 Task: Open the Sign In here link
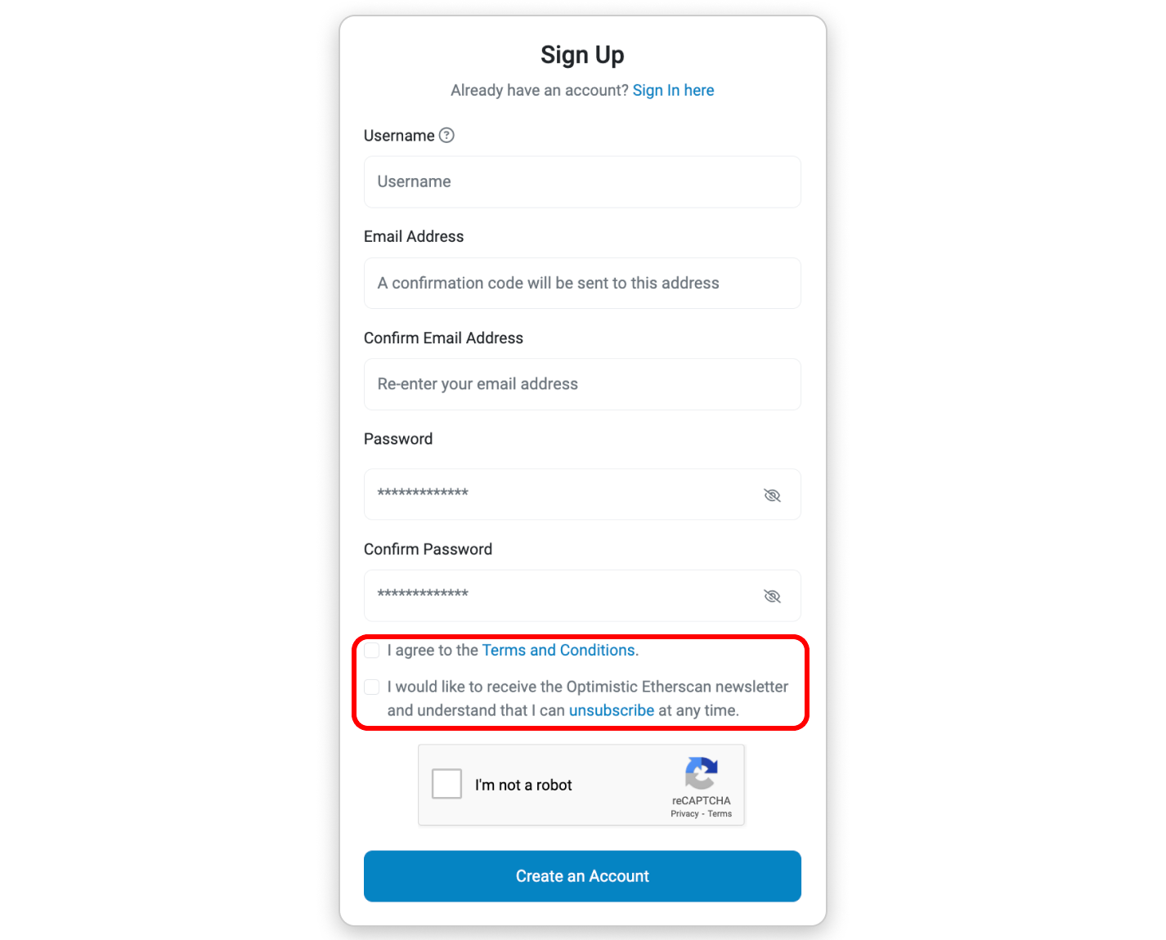tap(673, 90)
